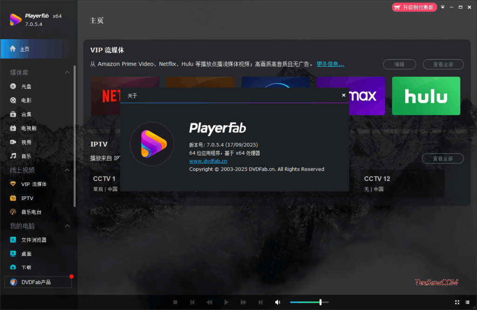Viewport: 477px width, 310px height.
Task: Open the HBO Max streaming tile
Action: pos(367,96)
